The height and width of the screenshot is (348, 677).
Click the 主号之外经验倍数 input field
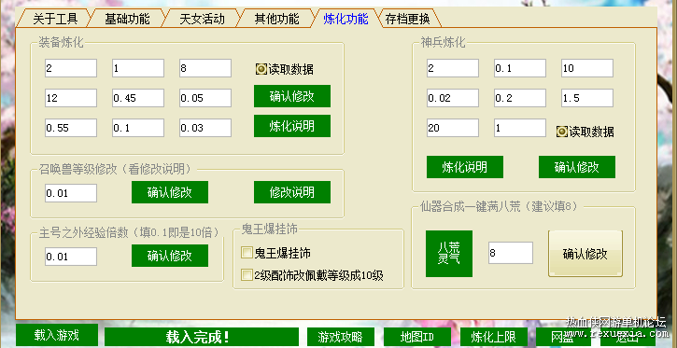[71, 257]
